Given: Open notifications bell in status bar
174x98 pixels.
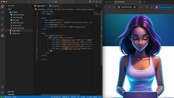Looking at the screenshot, I should tap(100, 97).
